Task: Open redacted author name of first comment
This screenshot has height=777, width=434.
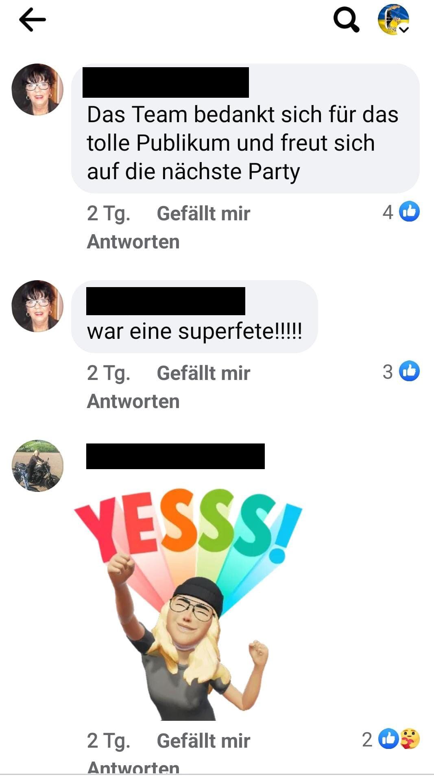Action: click(x=166, y=82)
